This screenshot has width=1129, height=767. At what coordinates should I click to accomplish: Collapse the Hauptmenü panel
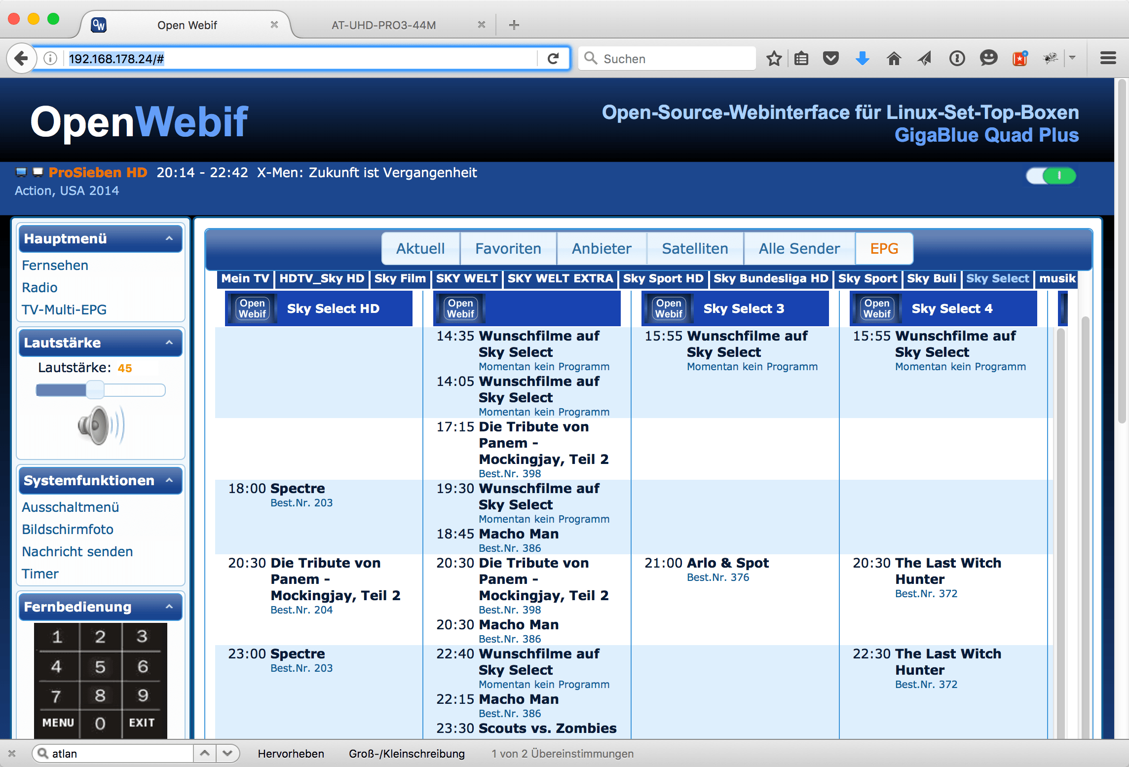(169, 238)
